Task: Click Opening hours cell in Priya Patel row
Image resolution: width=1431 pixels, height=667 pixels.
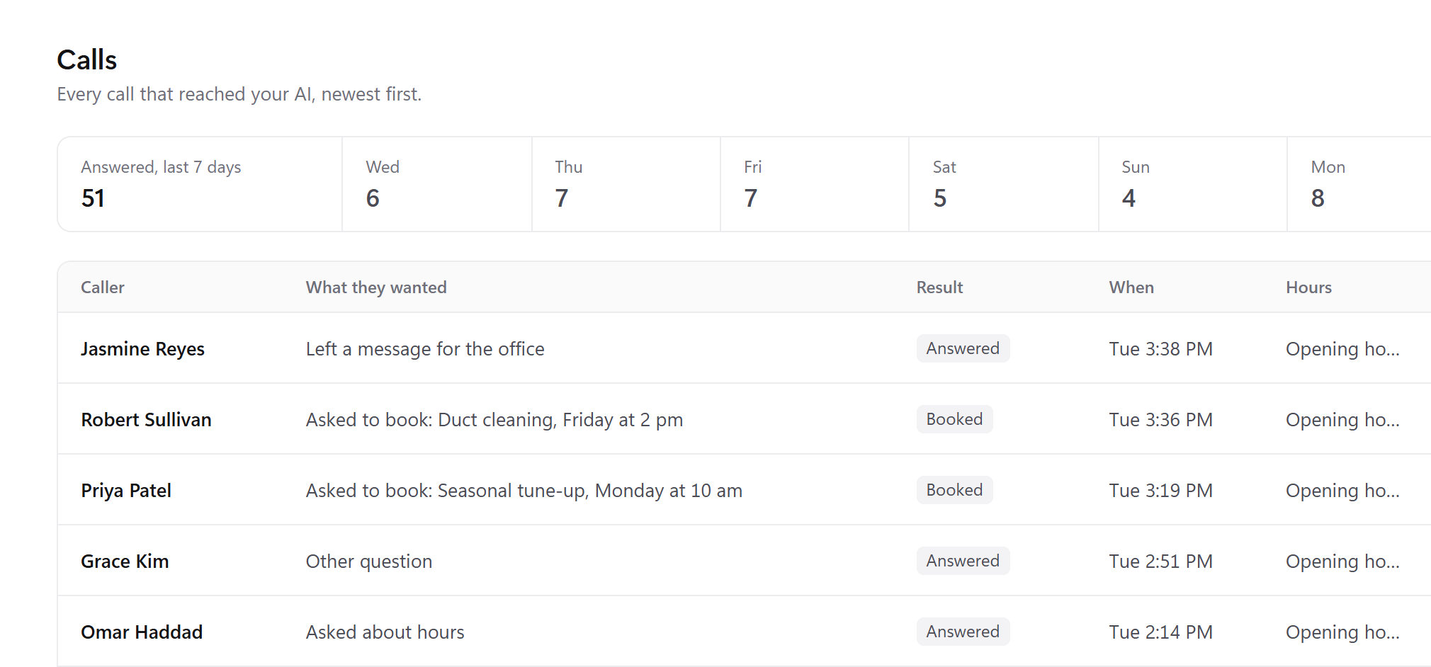Action: [x=1342, y=491]
